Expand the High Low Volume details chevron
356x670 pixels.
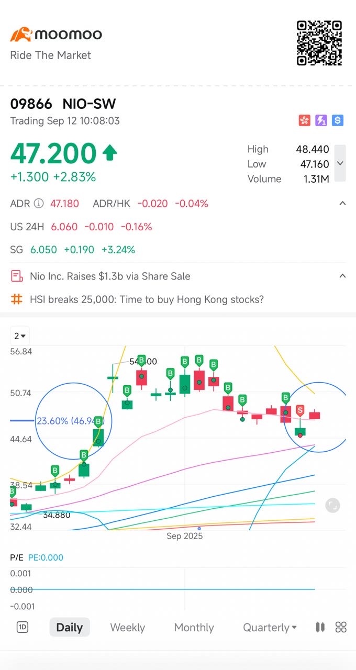340,163
